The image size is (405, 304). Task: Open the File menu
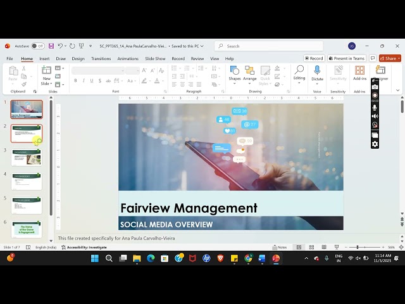[9, 59]
